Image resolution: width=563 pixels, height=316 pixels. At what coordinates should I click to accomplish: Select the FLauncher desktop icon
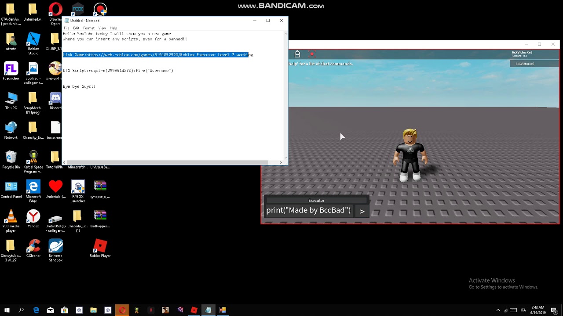pos(11,71)
